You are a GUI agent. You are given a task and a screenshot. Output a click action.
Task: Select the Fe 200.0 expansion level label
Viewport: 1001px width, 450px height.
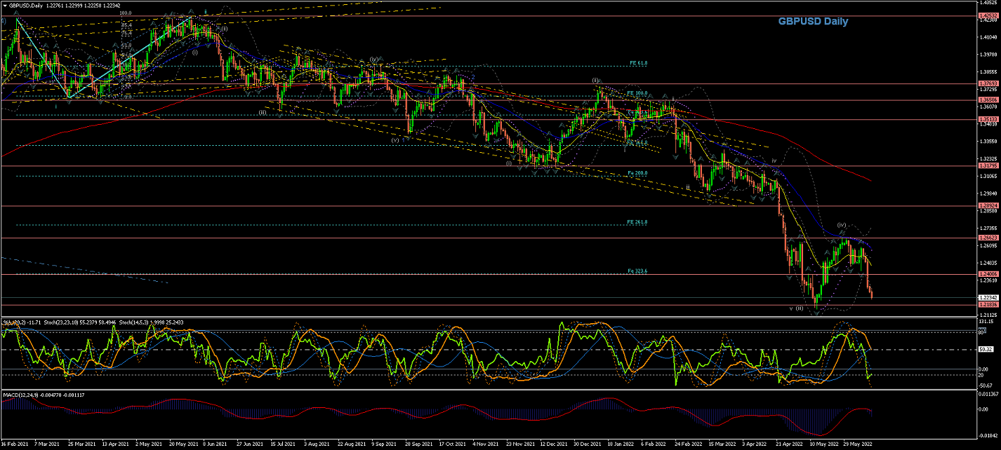tap(637, 173)
